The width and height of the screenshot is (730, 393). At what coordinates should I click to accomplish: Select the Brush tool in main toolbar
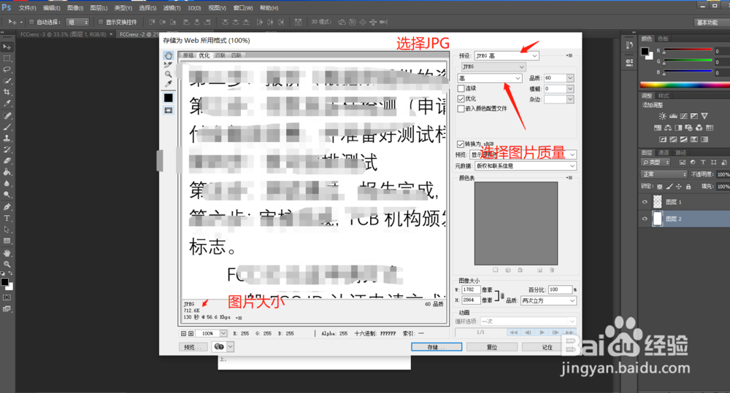pos(7,127)
